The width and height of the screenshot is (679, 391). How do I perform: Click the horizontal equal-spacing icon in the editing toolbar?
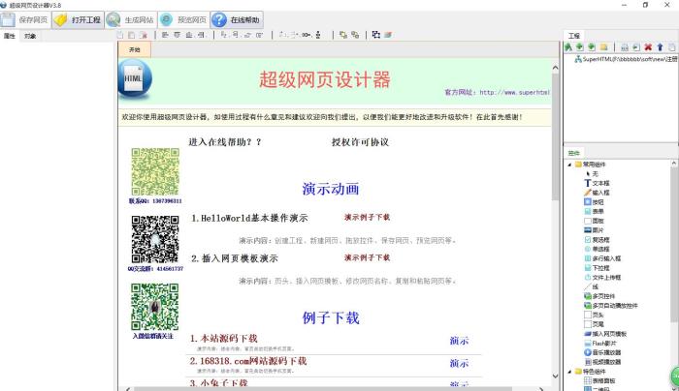(x=307, y=35)
